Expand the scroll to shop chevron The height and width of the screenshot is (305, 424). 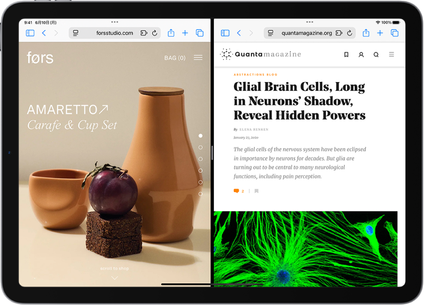pos(114,278)
